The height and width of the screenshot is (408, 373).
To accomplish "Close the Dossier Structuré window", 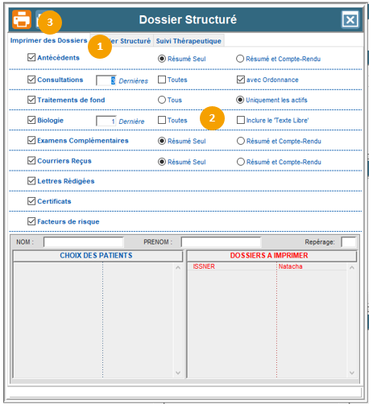I will [350, 19].
